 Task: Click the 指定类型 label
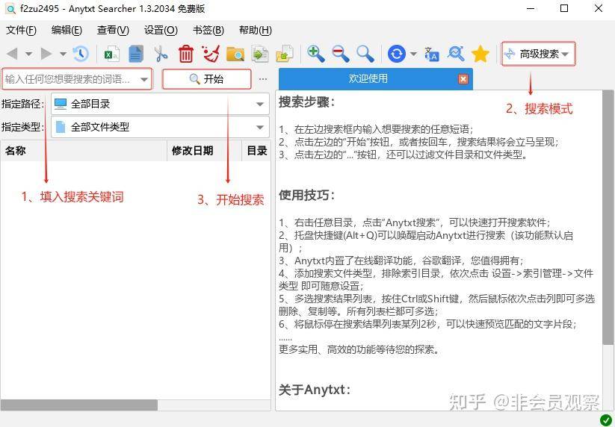[22, 127]
